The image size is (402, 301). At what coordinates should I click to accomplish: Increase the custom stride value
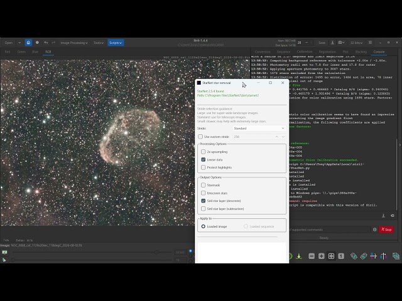[x=277, y=137]
